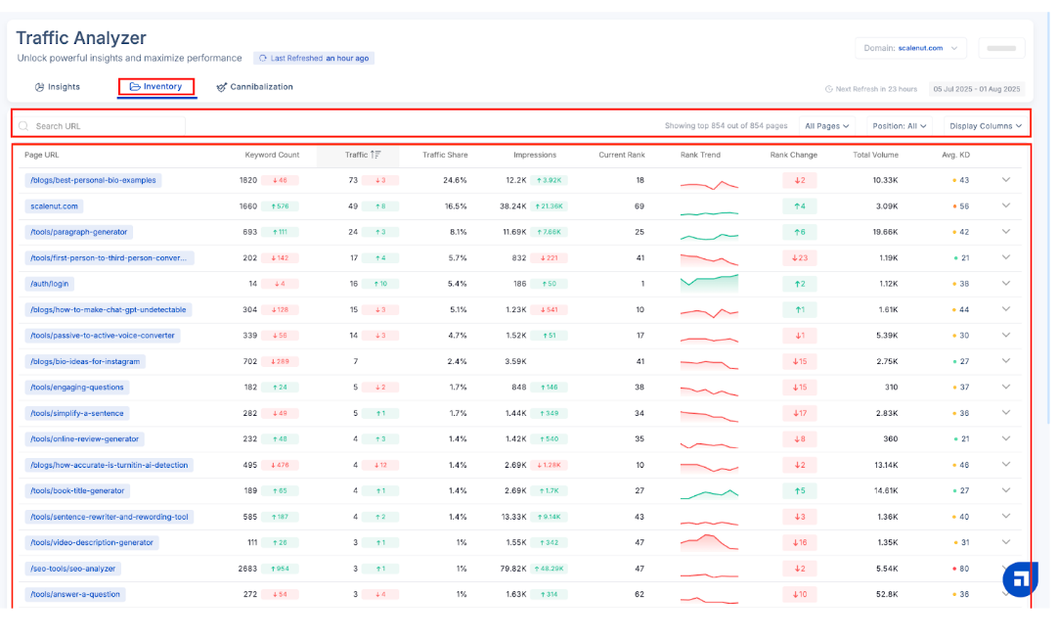Expand the Display Columns dropdown

pyautogui.click(x=985, y=126)
